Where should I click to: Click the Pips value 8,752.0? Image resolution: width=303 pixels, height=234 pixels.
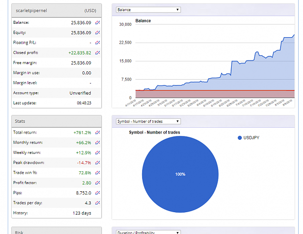point(83,193)
